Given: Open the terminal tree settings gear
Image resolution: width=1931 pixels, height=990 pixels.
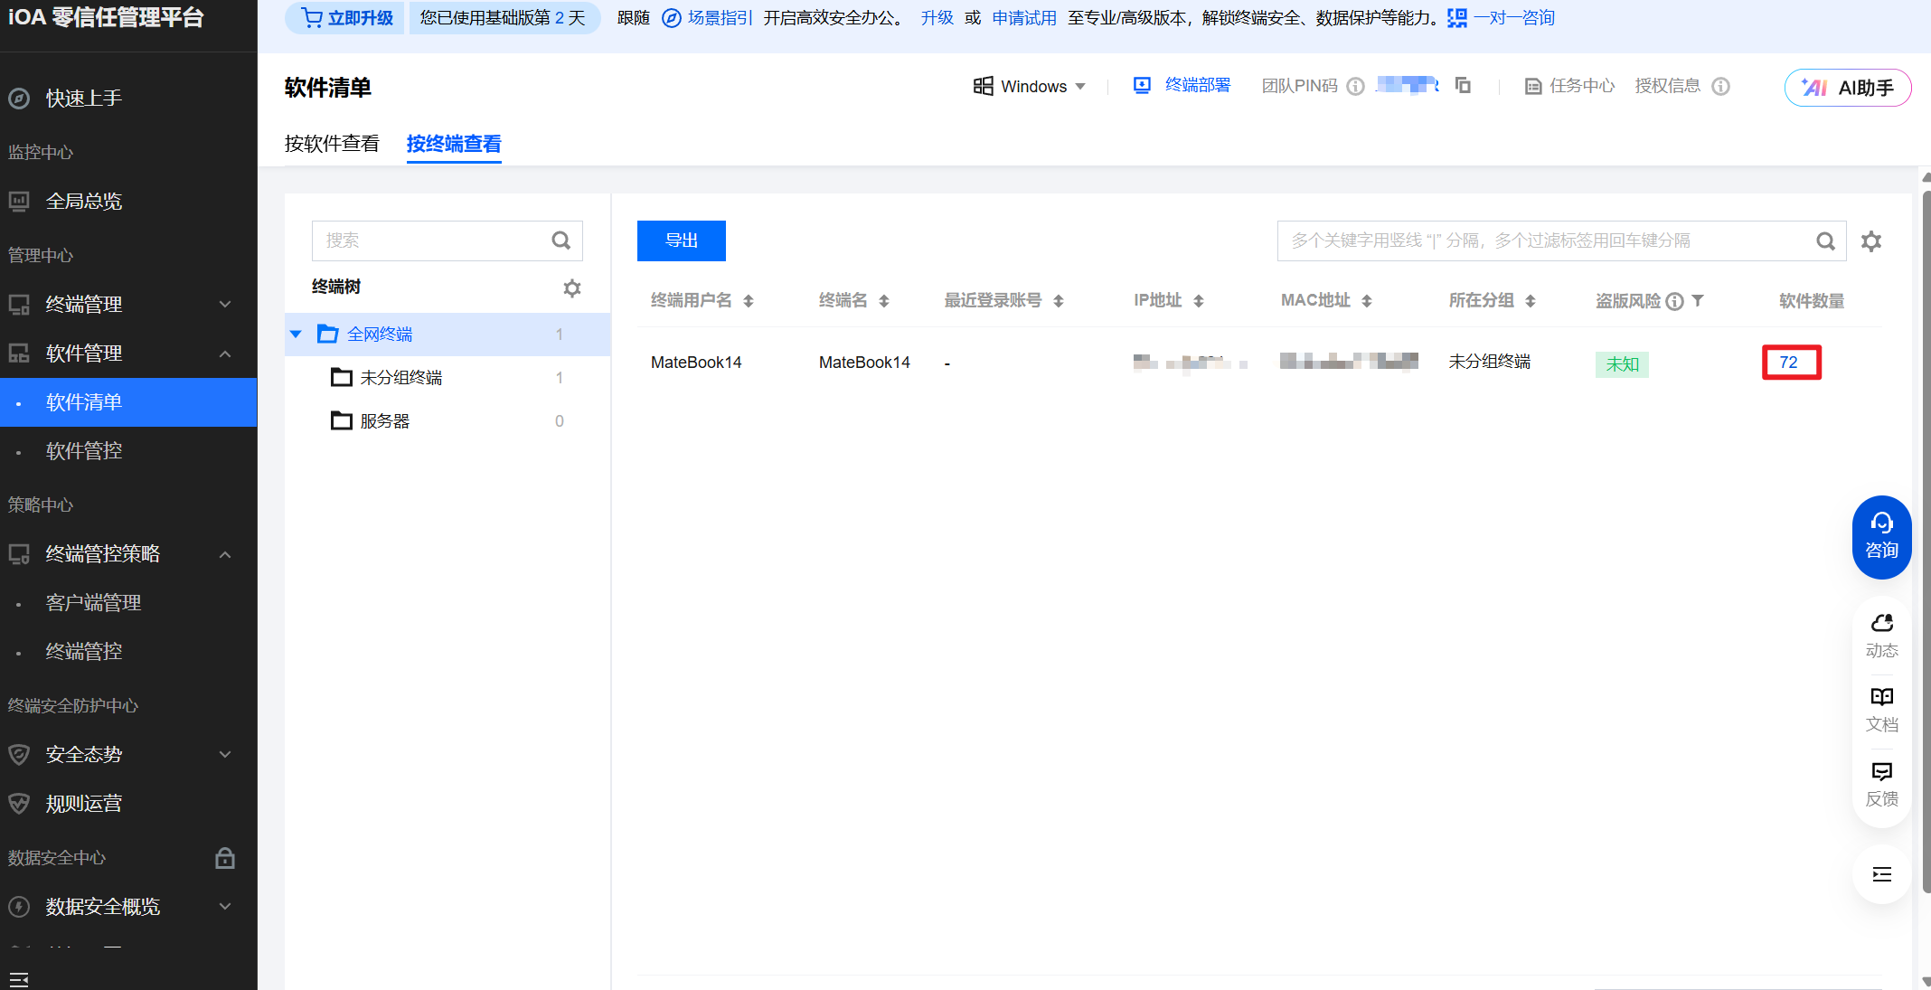Looking at the screenshot, I should tap(571, 288).
